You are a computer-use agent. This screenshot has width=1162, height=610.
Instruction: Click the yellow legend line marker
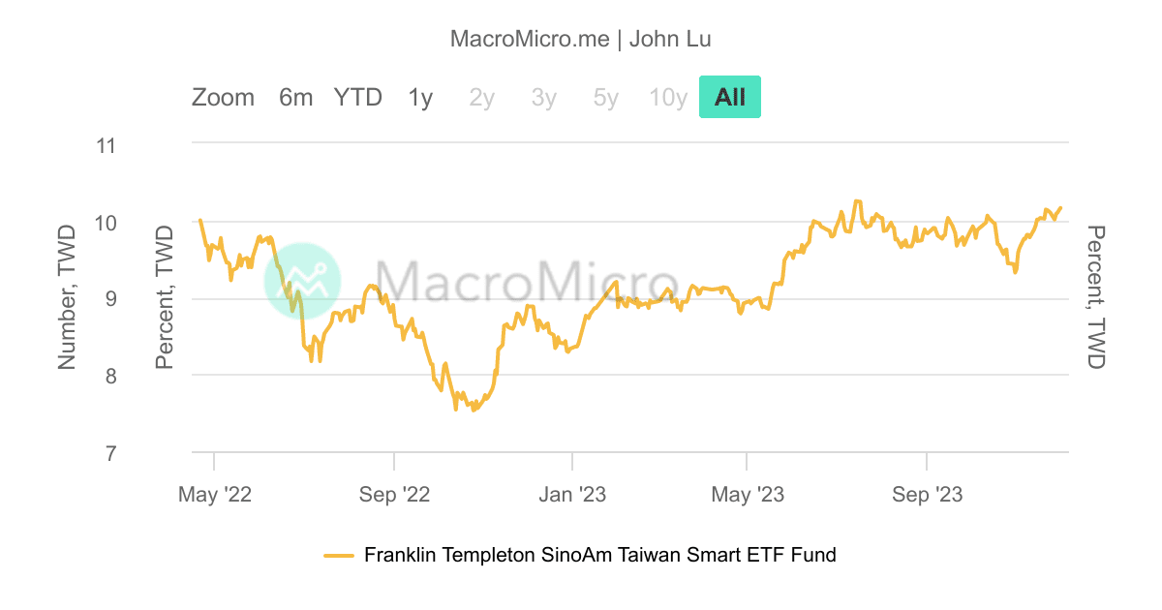point(341,555)
